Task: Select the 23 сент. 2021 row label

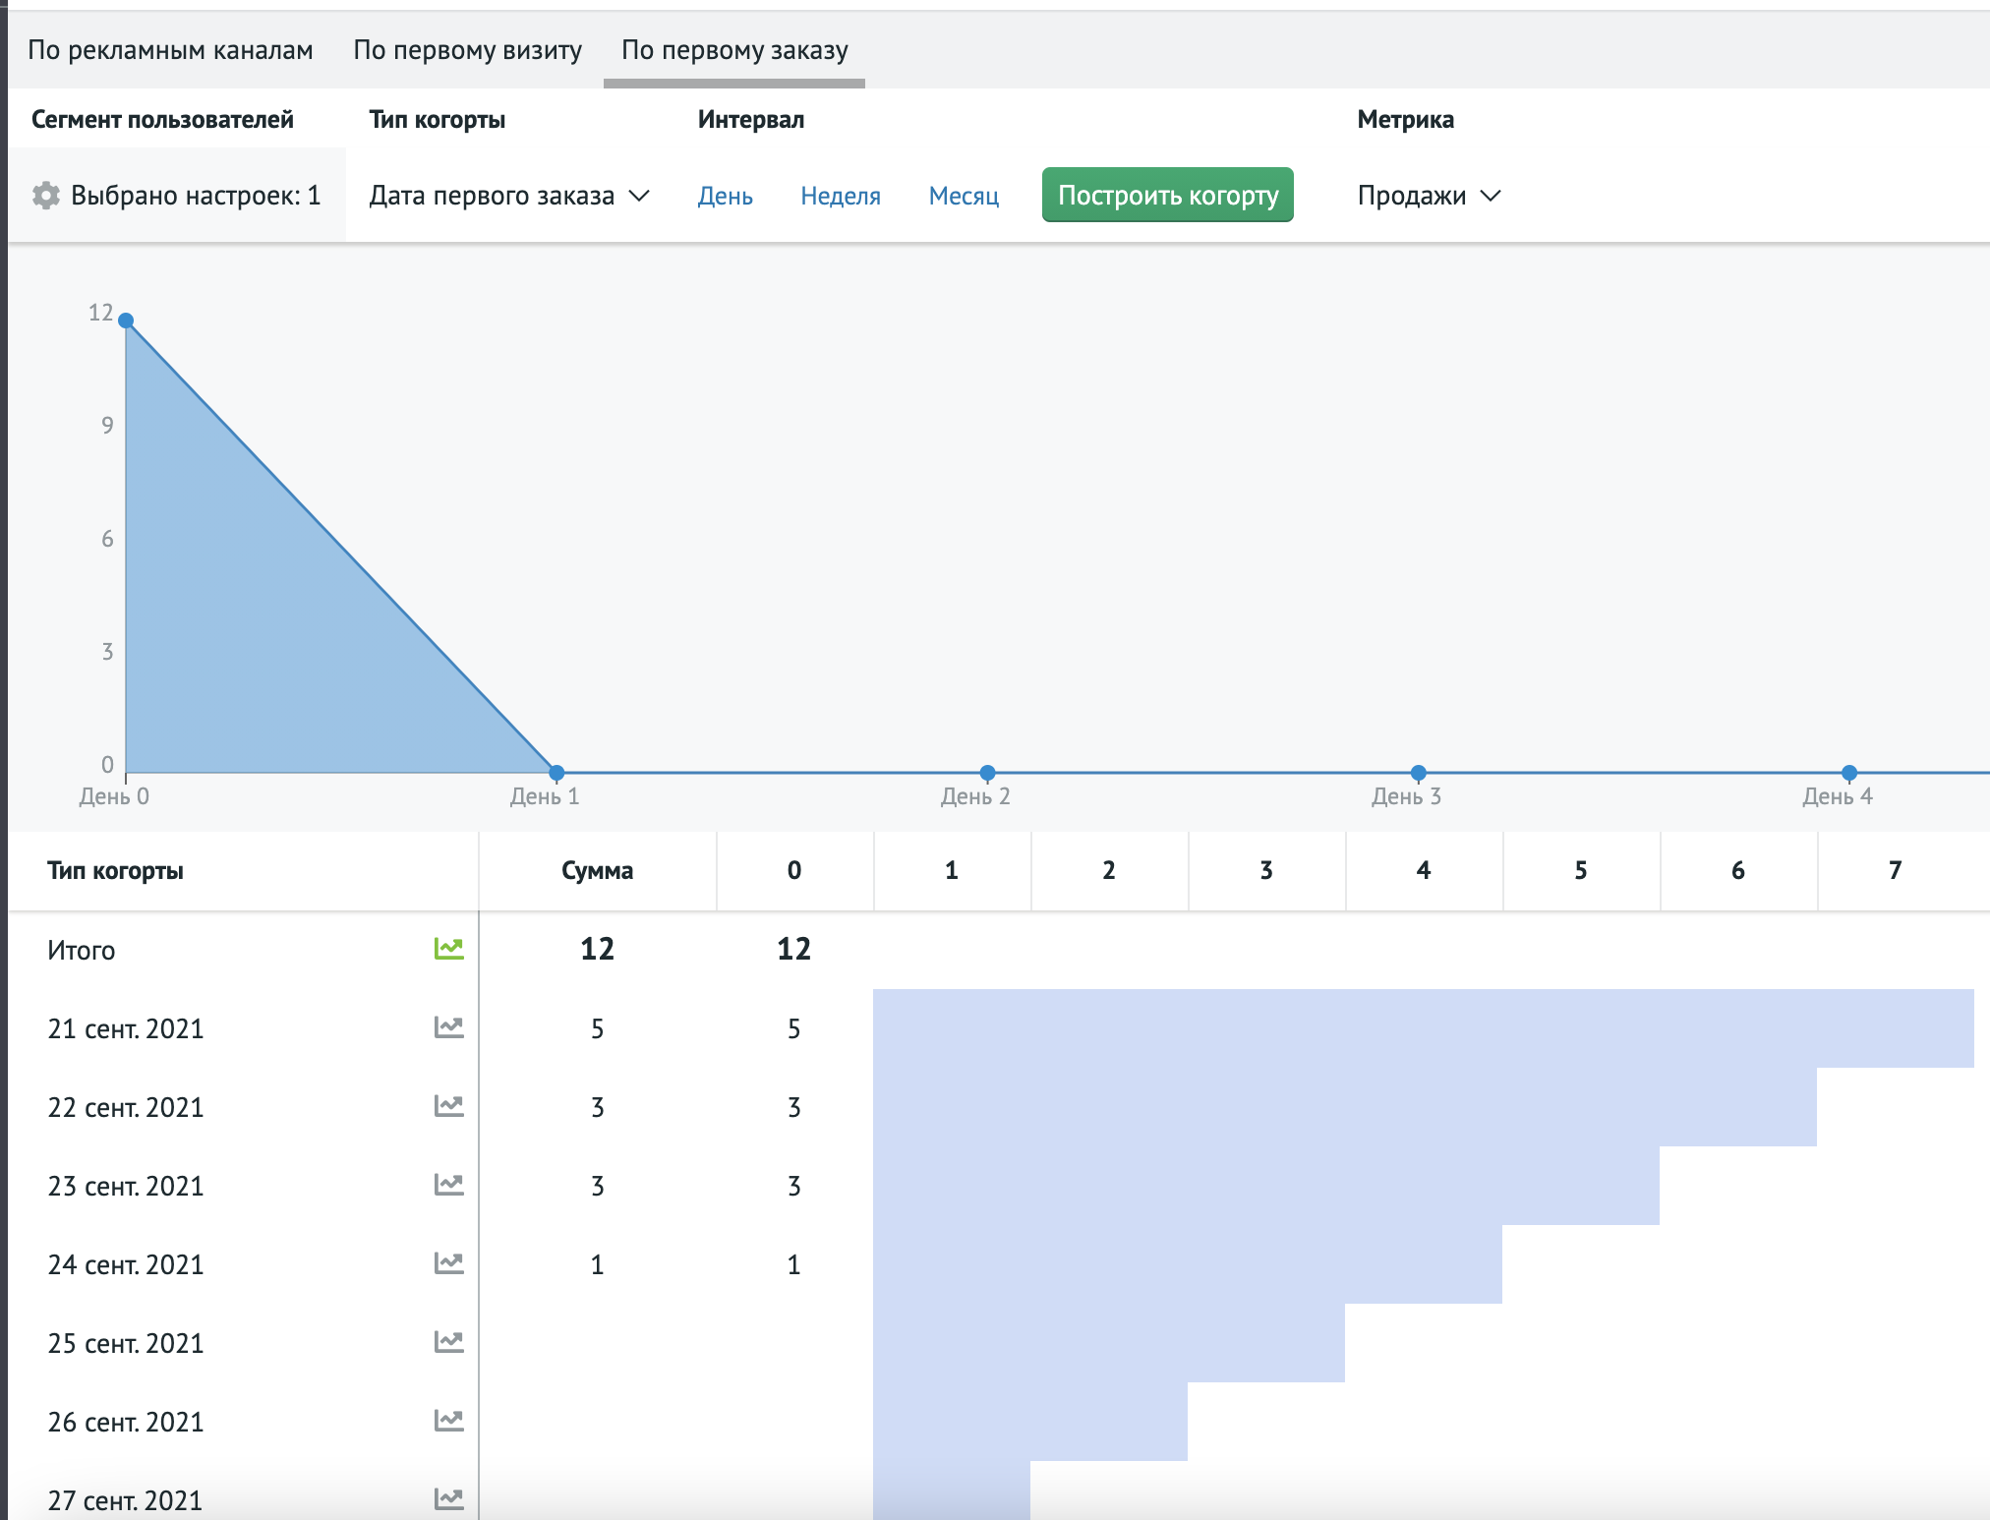Action: coord(126,1186)
